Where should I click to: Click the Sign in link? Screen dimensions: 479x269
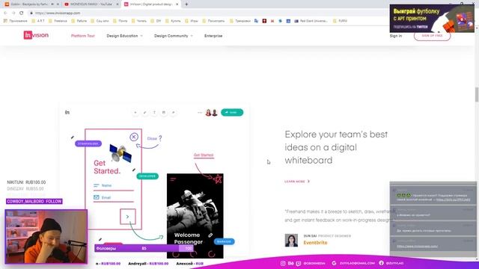(396, 36)
